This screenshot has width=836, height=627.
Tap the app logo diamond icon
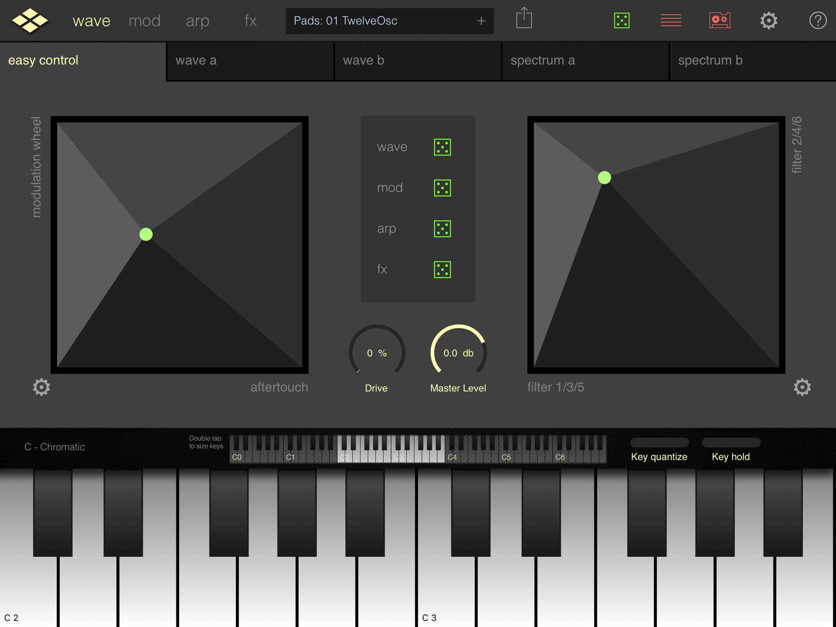[x=30, y=20]
